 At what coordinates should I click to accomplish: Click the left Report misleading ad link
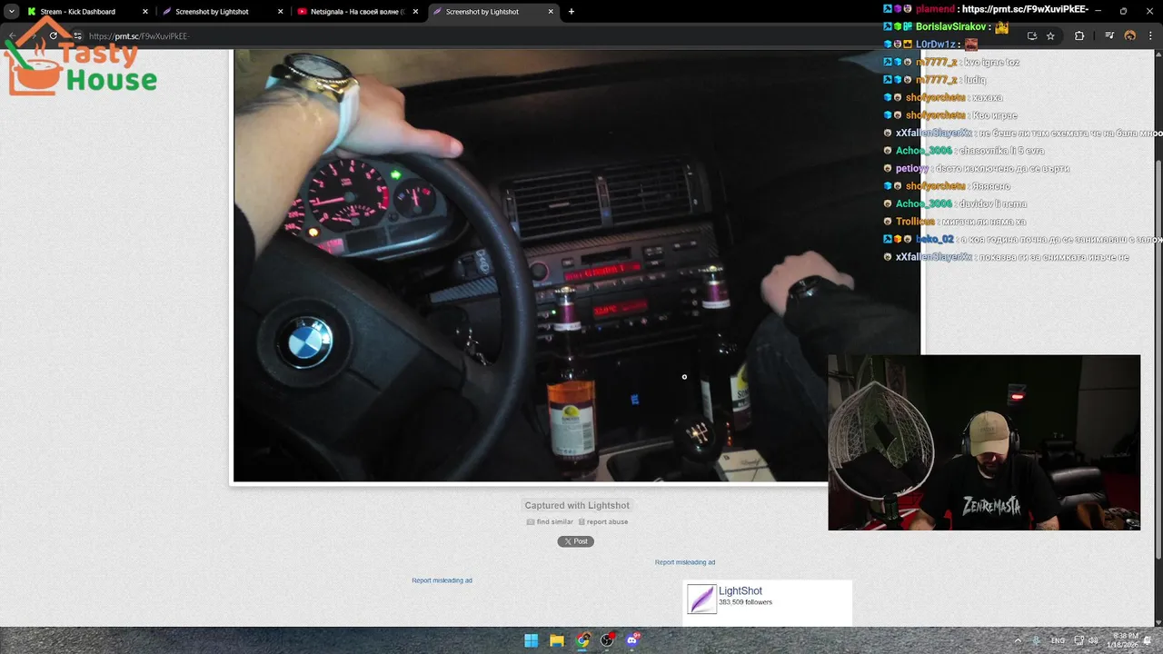[x=442, y=580]
